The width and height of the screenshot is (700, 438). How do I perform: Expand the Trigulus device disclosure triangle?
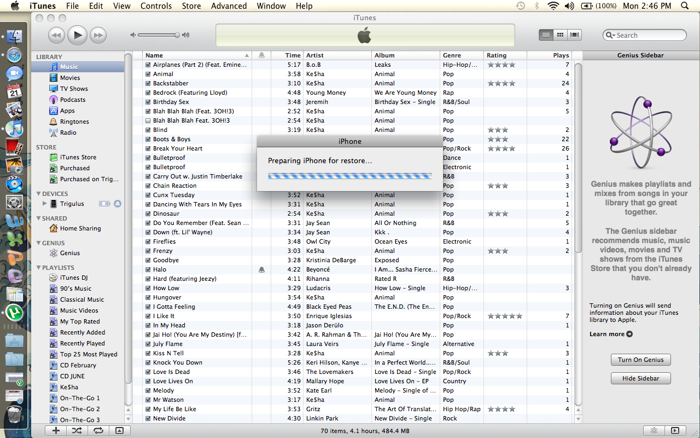point(44,204)
